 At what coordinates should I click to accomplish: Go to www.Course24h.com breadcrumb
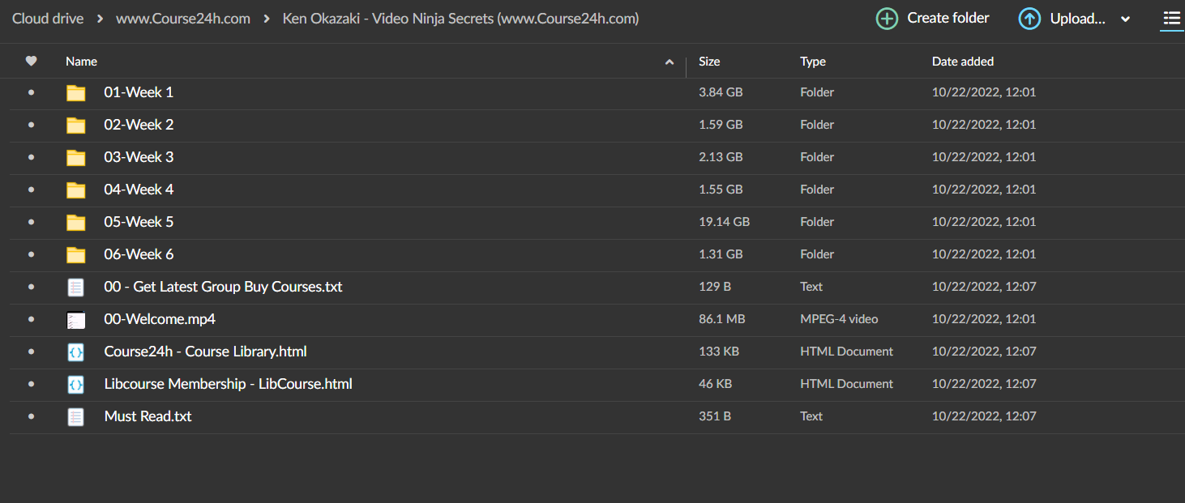pos(183,18)
